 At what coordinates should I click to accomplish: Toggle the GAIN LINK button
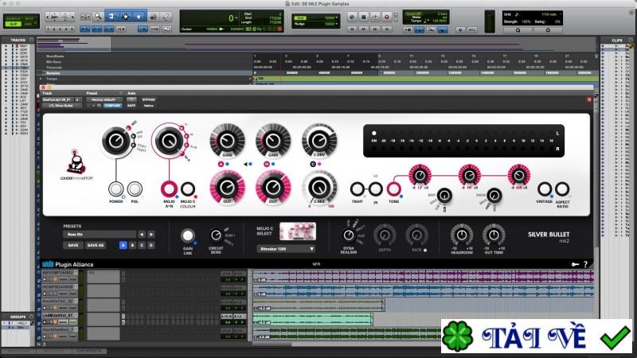(188, 235)
